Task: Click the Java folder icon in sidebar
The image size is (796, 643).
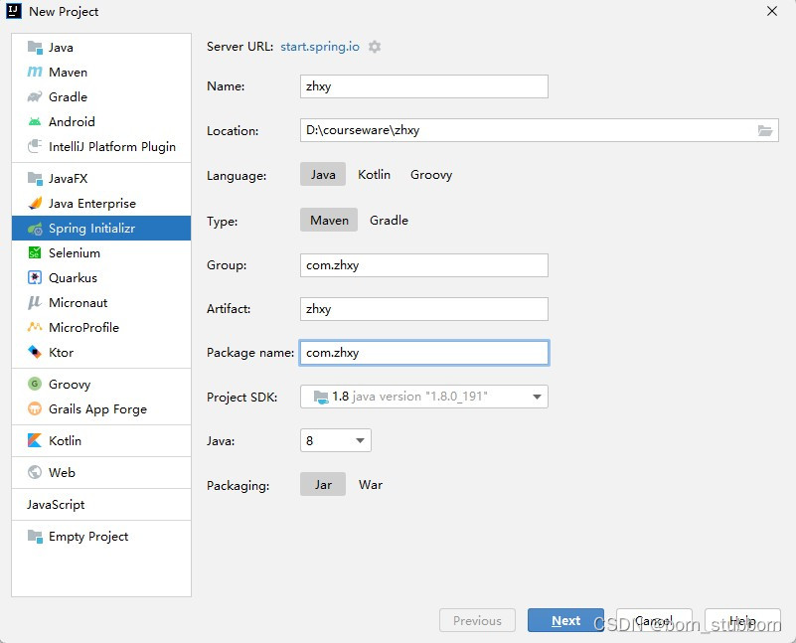Action: [35, 47]
